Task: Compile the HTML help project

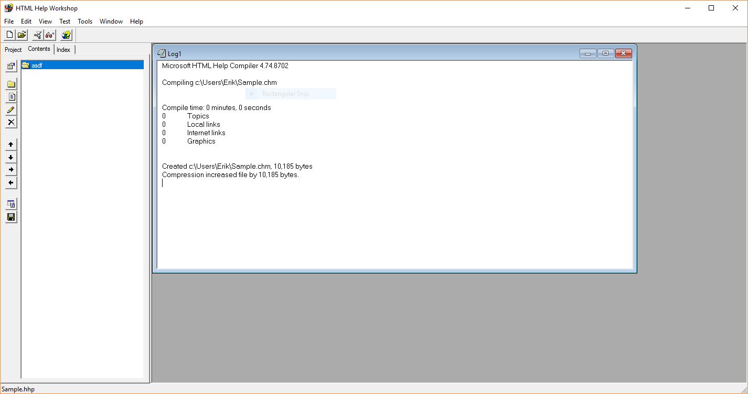Action: tap(36, 35)
